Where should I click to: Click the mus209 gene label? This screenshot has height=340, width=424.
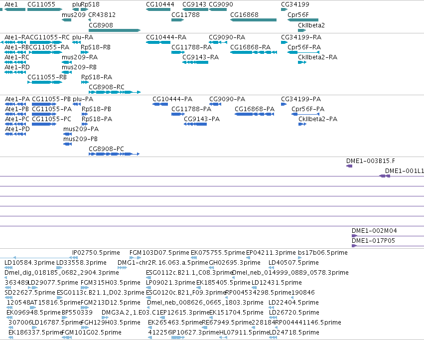coord(74,15)
